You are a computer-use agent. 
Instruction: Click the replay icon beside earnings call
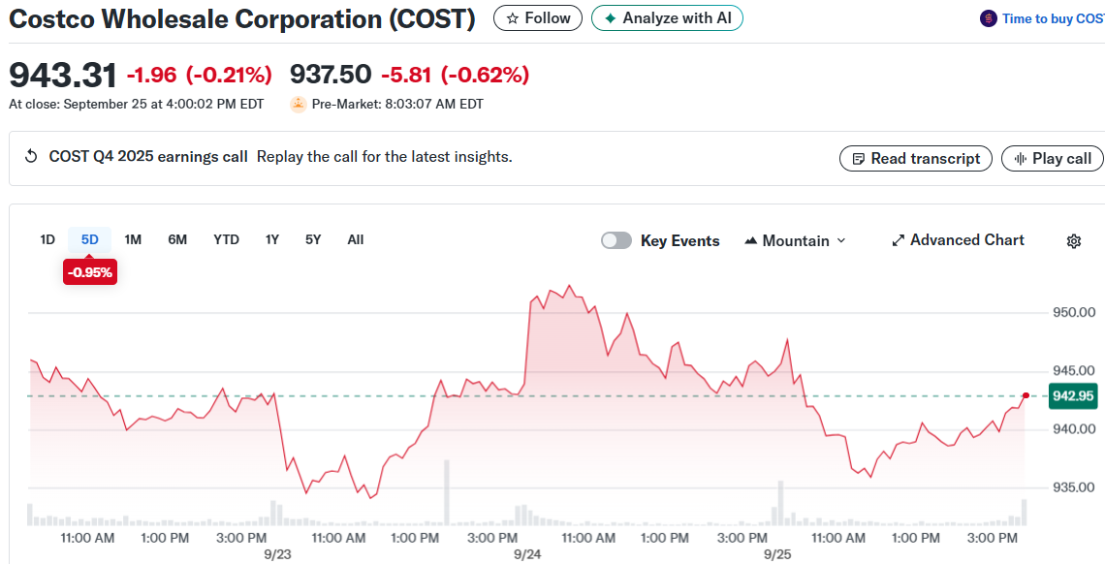pyautogui.click(x=30, y=156)
